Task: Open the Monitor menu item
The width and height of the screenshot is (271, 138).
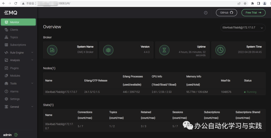Action: click(x=18, y=22)
